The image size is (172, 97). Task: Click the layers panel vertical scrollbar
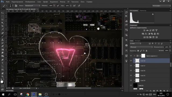tap(171, 65)
